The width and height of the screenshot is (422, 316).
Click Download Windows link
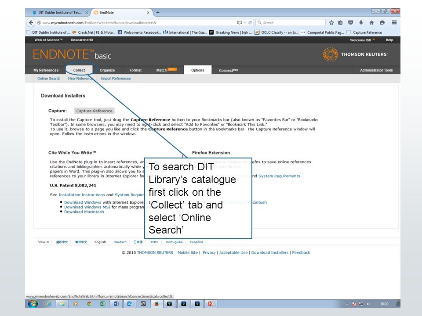click(x=83, y=202)
